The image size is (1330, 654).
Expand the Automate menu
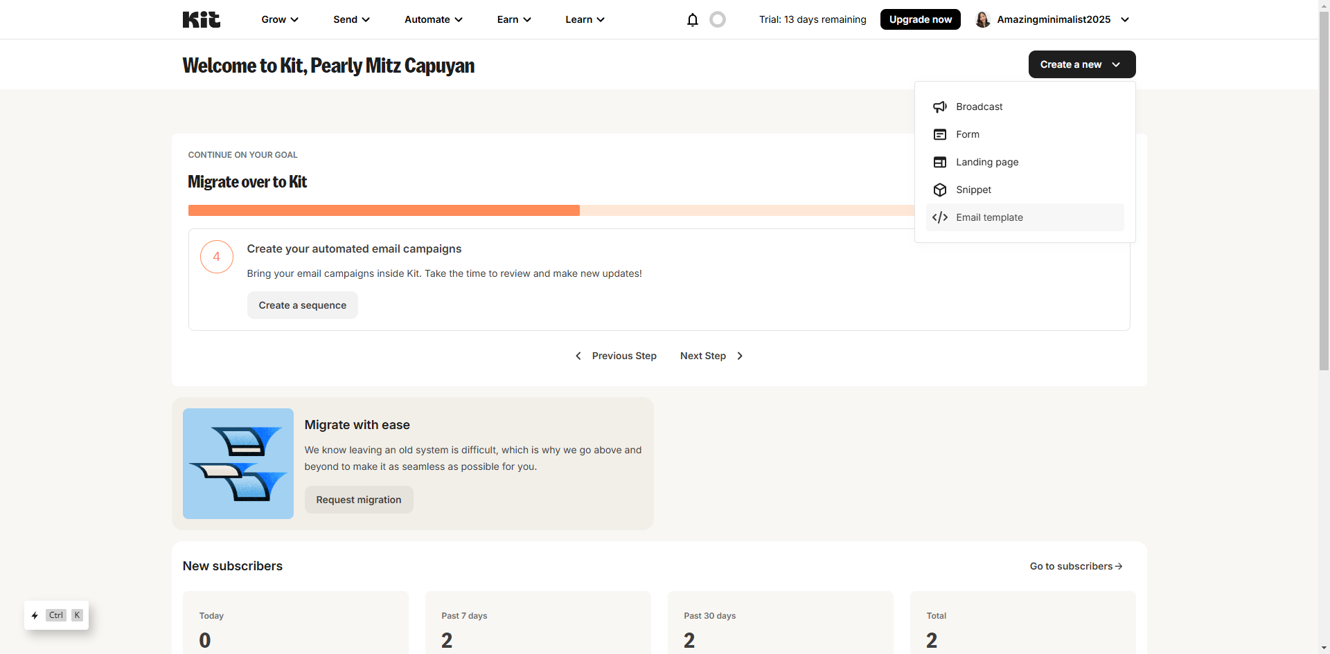click(x=434, y=19)
